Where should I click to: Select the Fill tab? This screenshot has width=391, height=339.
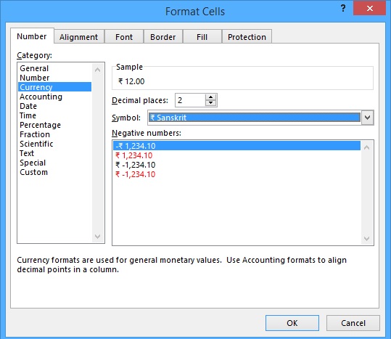coord(202,37)
